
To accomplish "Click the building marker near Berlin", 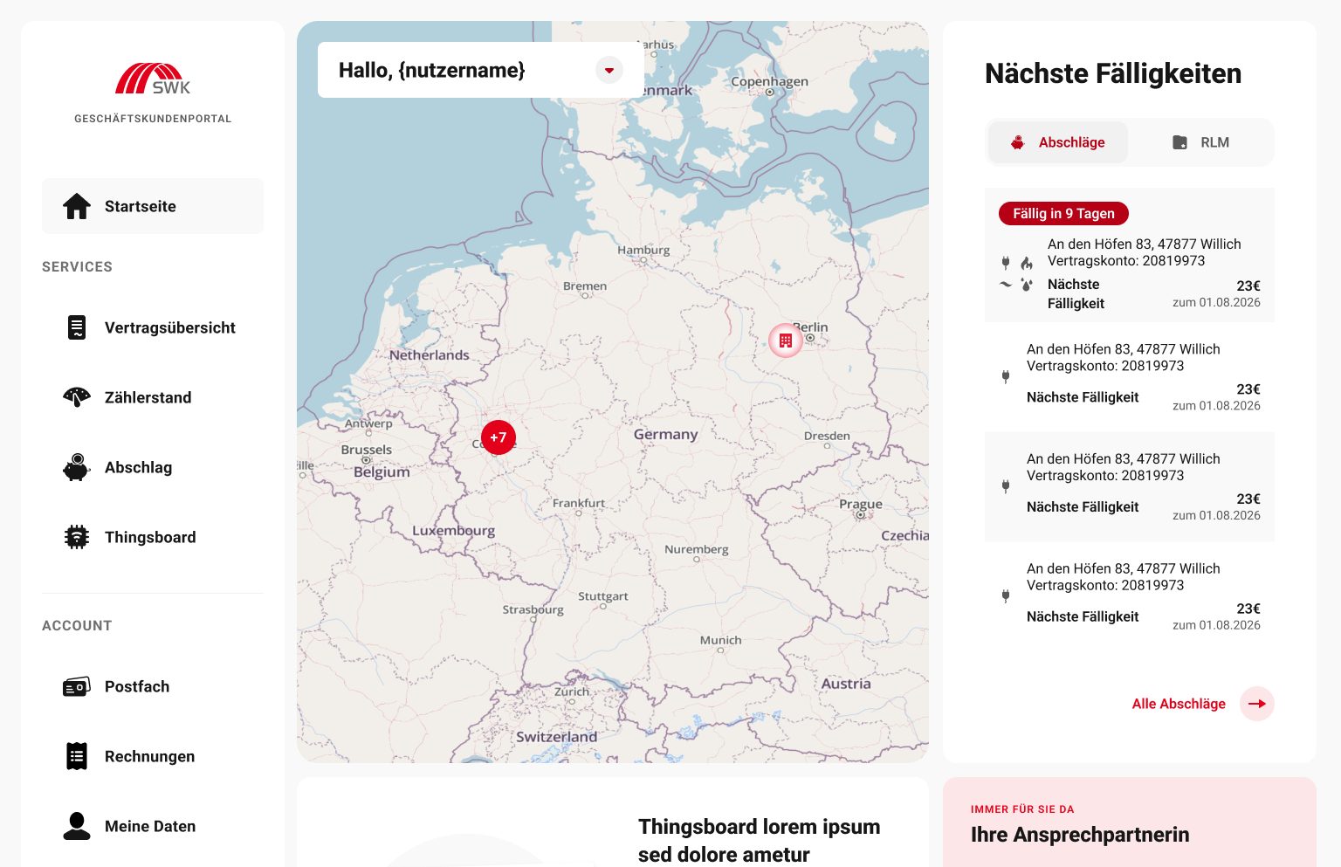I will coord(786,341).
